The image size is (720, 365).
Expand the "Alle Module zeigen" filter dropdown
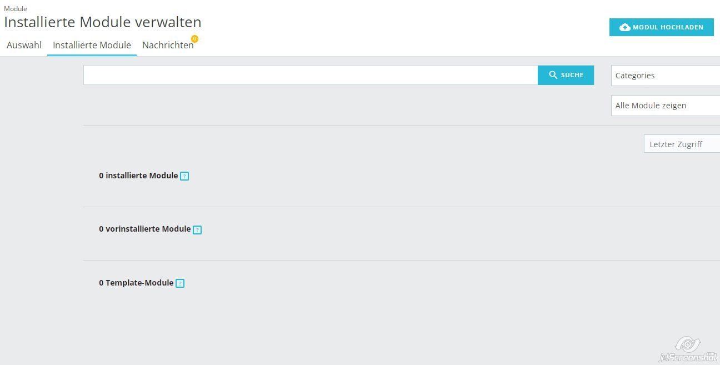(666, 106)
